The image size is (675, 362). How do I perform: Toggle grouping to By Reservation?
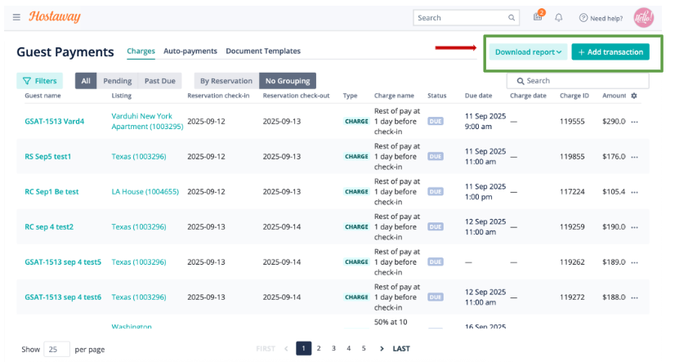pos(226,81)
